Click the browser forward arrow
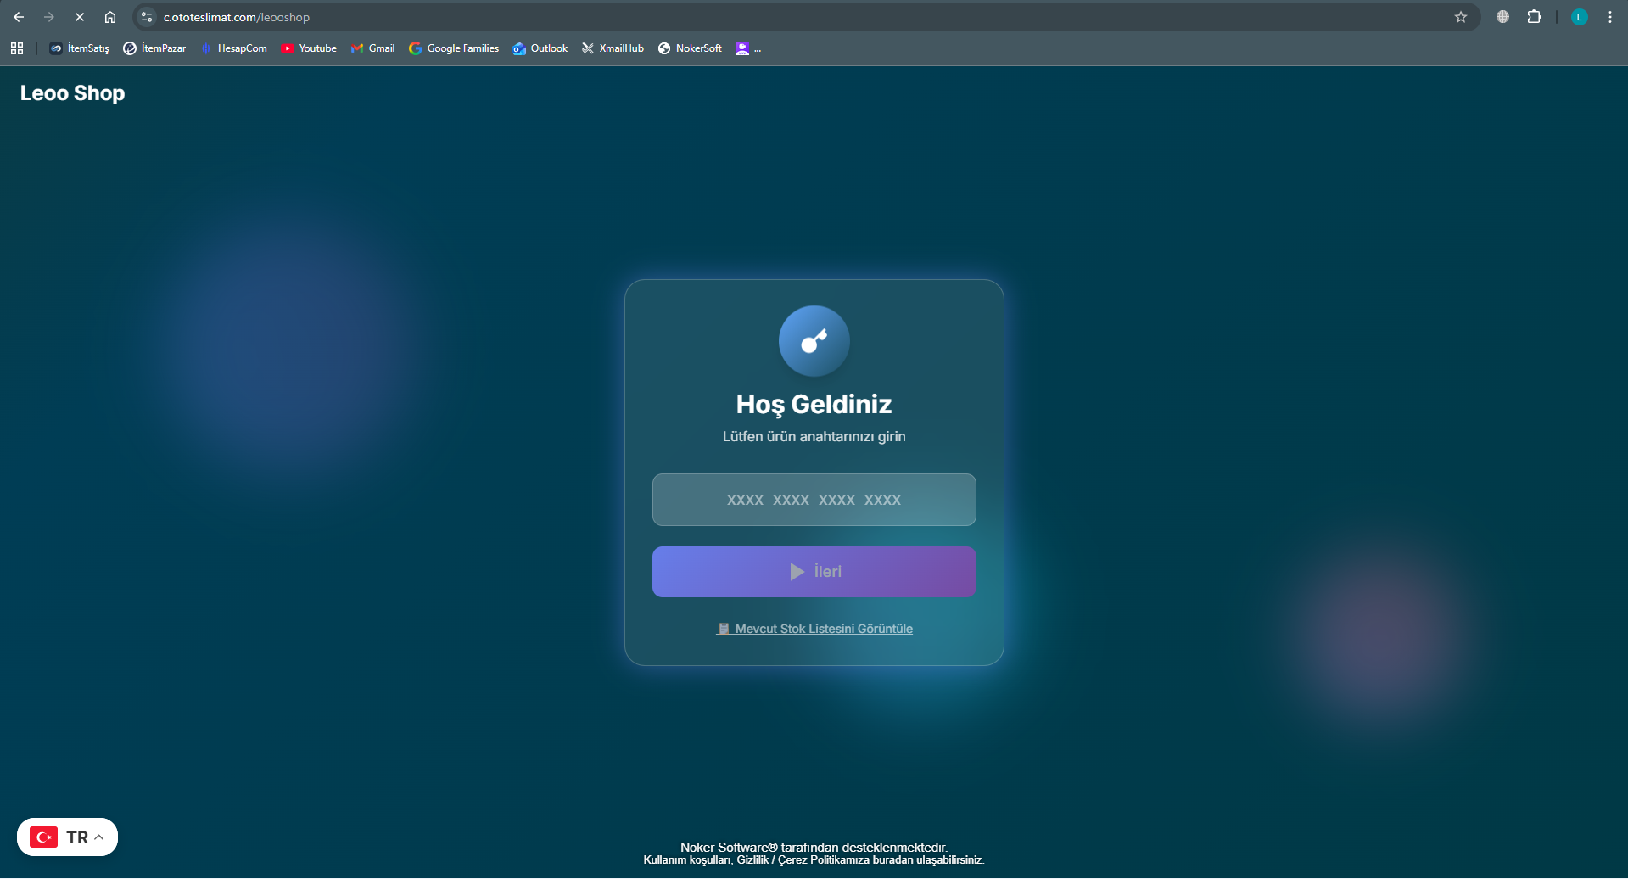Screen dimensions: 1628x879 (49, 17)
